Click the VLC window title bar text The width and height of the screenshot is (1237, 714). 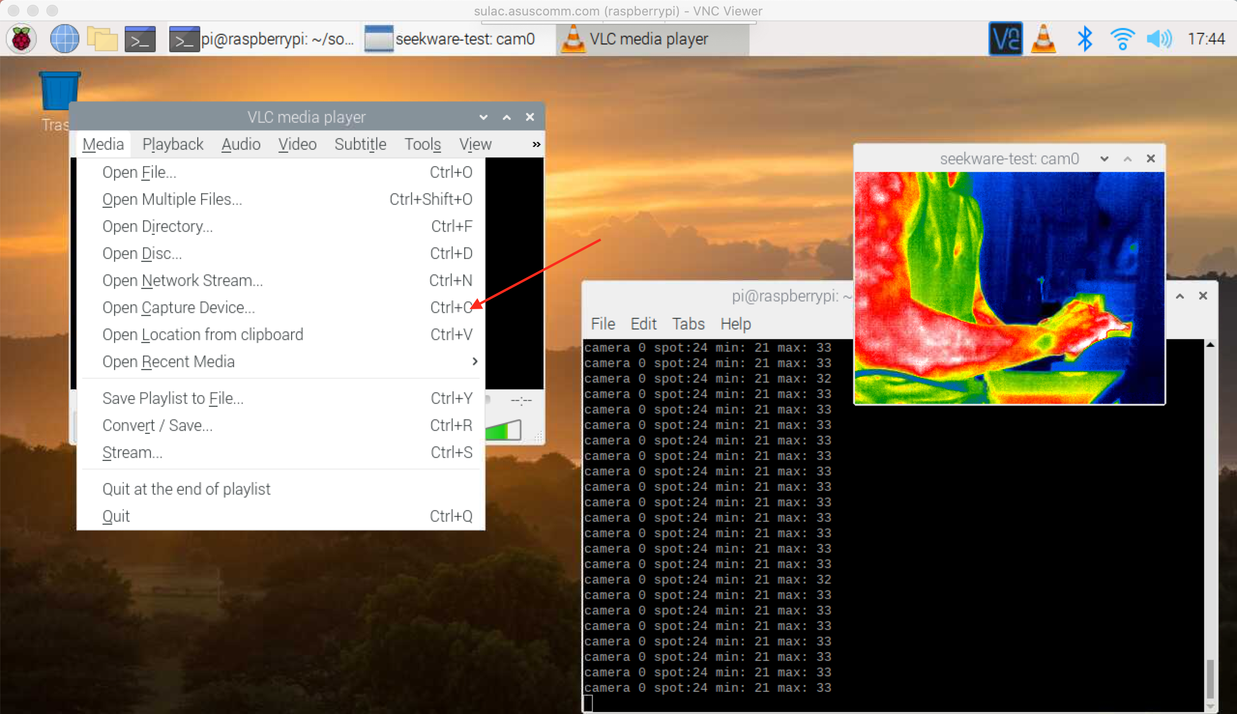point(306,117)
